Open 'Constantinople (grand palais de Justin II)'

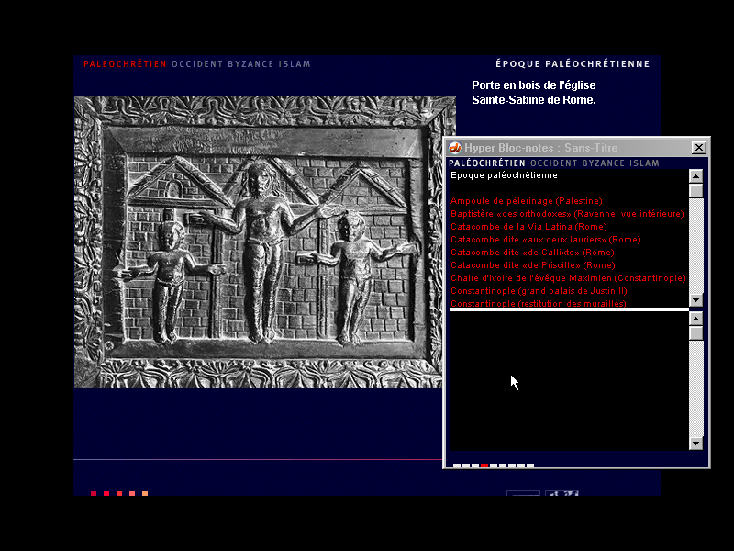pos(539,291)
